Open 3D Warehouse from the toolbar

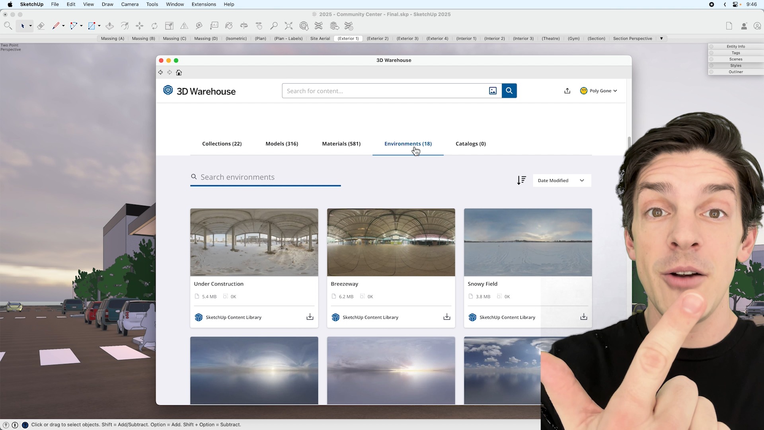[304, 26]
